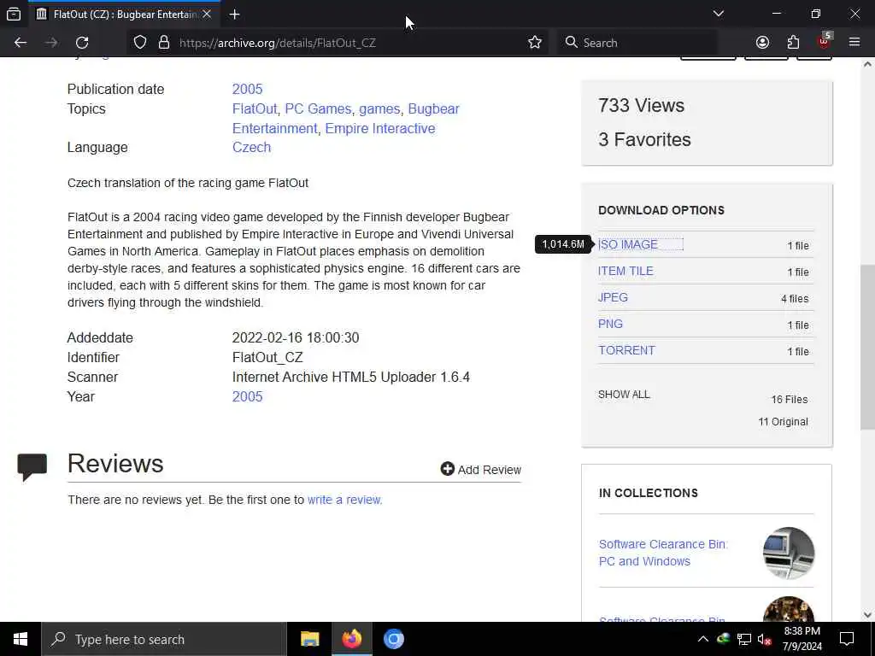Viewport: 875px width, 656px height.
Task: Click the scrollbar down arrow
Action: [x=867, y=615]
